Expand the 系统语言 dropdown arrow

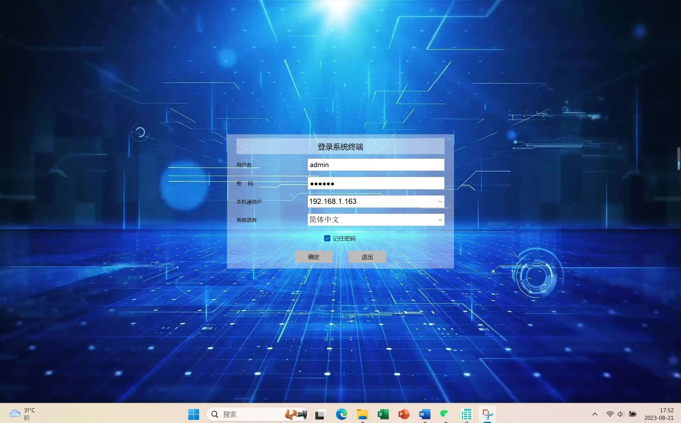point(440,220)
